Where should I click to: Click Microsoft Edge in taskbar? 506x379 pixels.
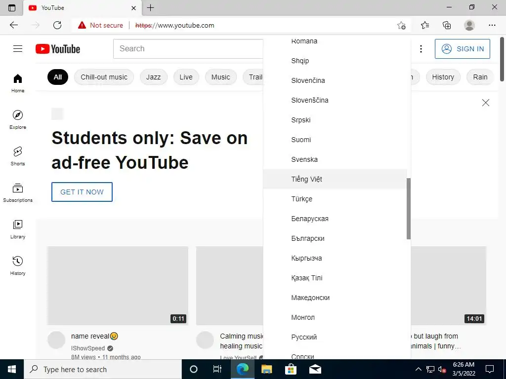(x=242, y=369)
